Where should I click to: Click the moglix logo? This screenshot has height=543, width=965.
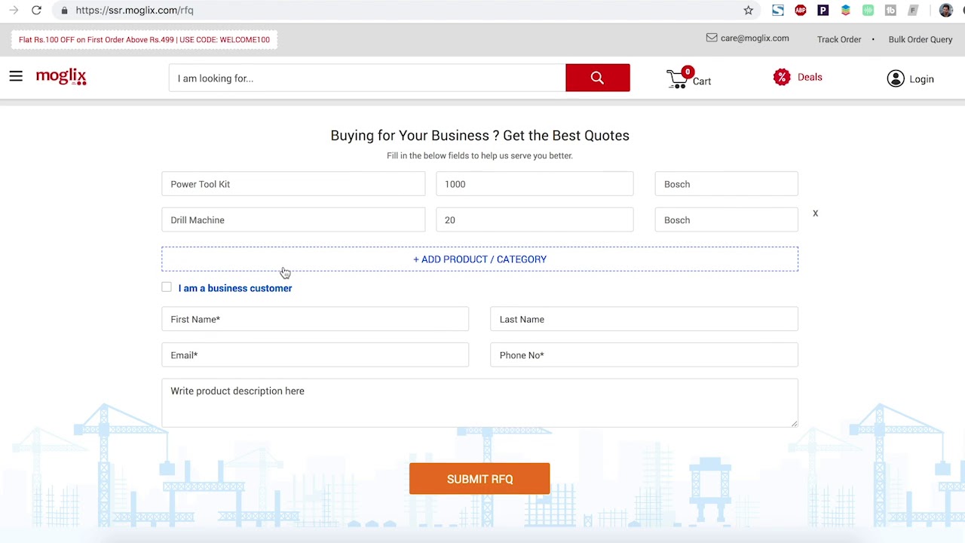click(x=61, y=76)
